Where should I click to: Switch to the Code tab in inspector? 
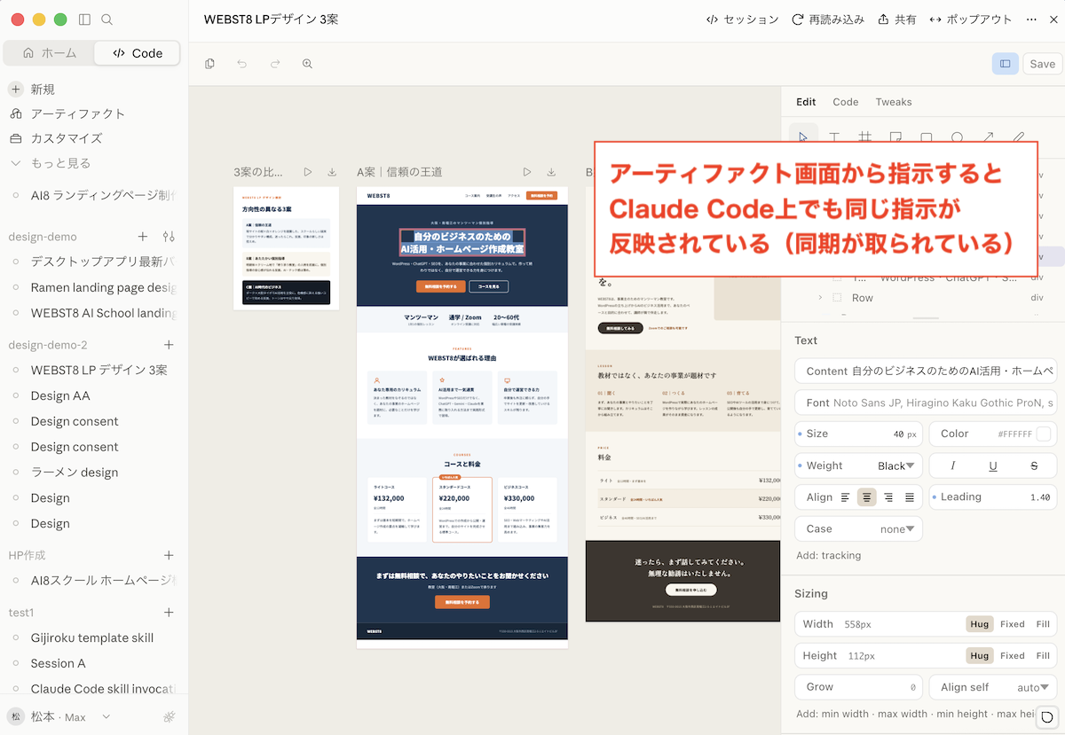845,102
